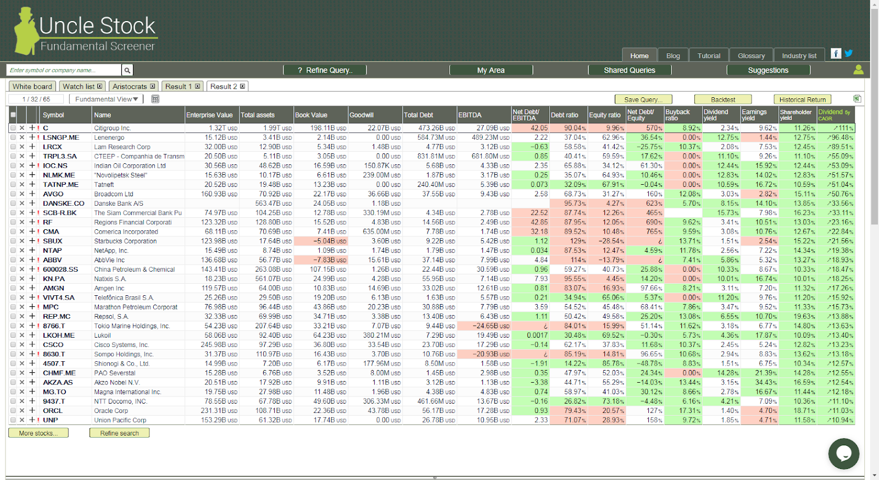Screen dimensions: 879x480
Task: Close the Aristocrats tab
Action: point(152,86)
